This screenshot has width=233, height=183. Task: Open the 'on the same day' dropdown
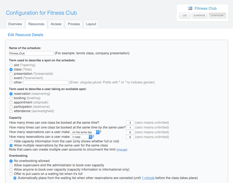click(85, 132)
